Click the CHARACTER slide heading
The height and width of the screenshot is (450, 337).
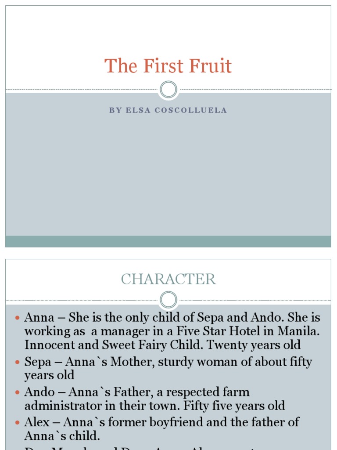tap(168, 279)
